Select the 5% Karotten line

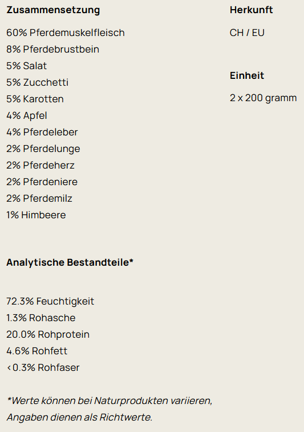35,99
